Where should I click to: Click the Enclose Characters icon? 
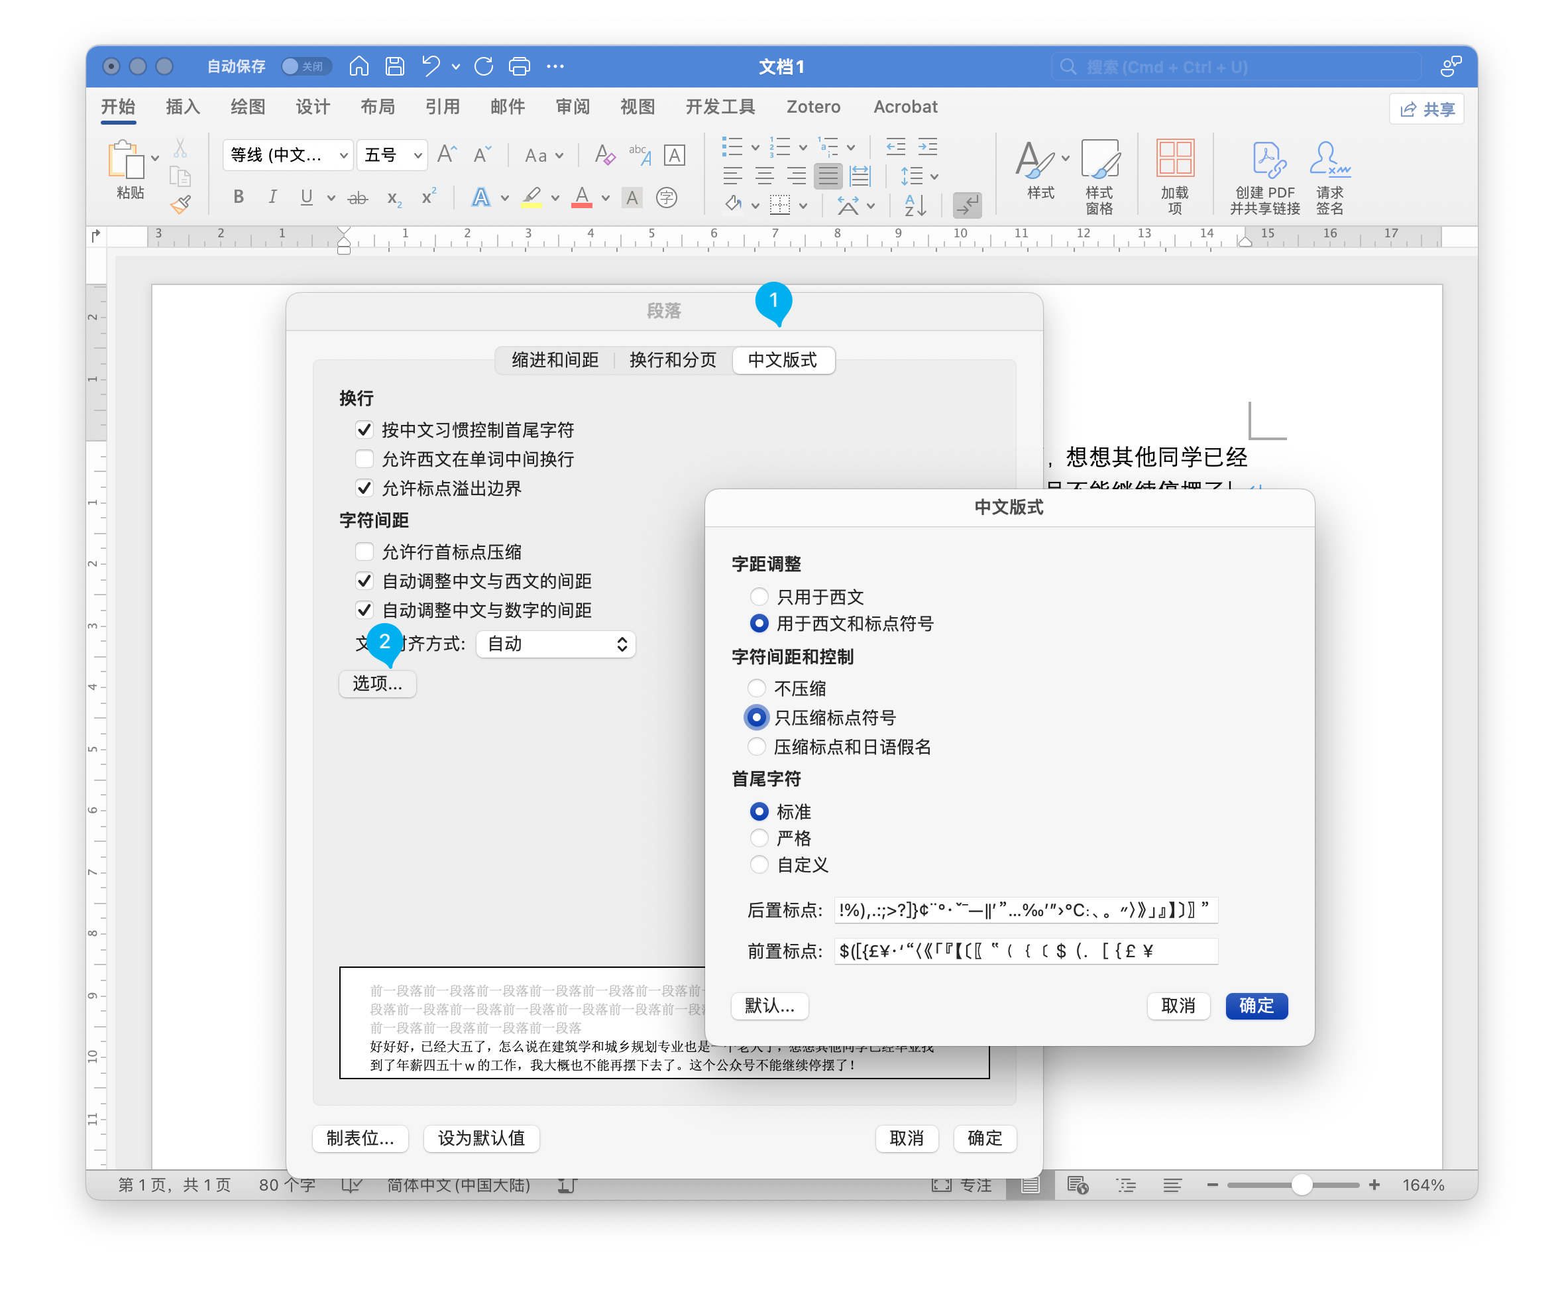coord(667,198)
